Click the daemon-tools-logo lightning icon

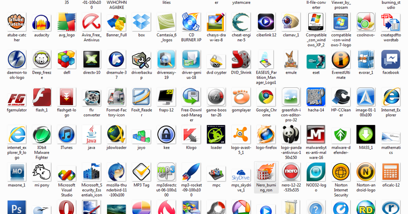click(17, 60)
